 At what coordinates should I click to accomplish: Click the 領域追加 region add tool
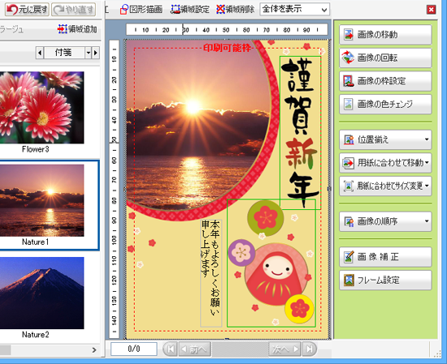[77, 29]
